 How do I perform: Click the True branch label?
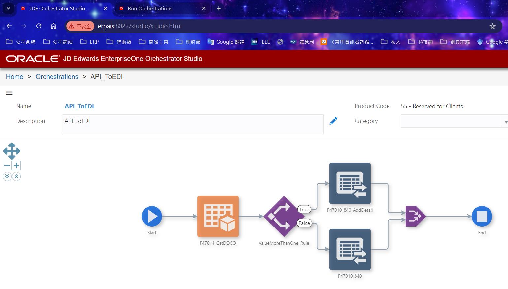pyautogui.click(x=304, y=209)
